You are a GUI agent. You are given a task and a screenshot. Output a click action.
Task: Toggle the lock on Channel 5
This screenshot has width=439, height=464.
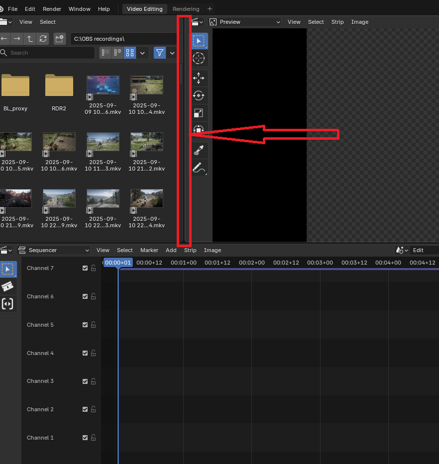point(93,325)
